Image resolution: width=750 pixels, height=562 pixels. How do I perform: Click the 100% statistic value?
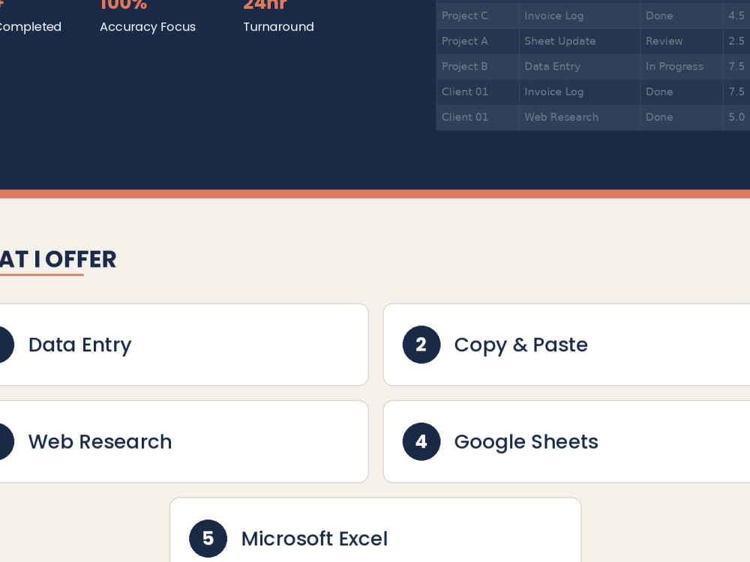coord(124,4)
